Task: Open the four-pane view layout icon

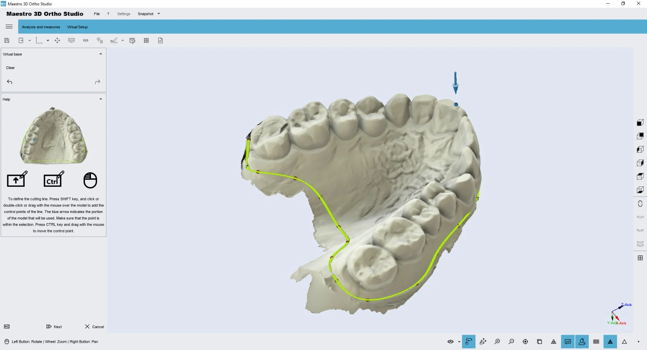Action: [640, 258]
